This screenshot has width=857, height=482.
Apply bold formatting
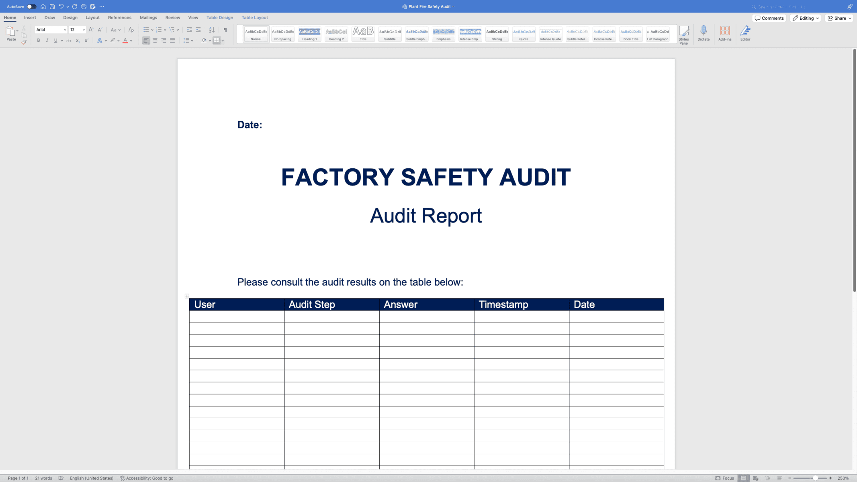[x=39, y=40]
